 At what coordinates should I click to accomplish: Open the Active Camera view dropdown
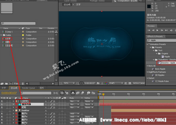[139, 83]
